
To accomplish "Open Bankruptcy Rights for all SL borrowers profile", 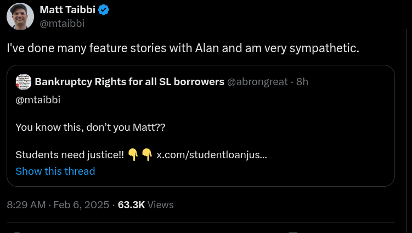I will pyautogui.click(x=129, y=82).
